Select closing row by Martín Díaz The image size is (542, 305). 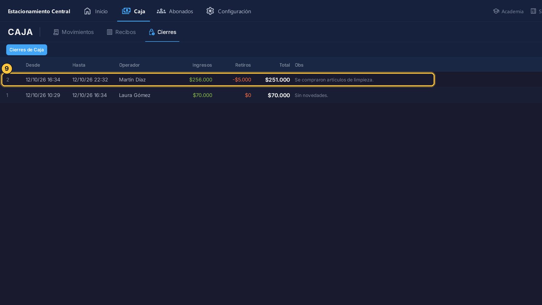click(x=218, y=80)
